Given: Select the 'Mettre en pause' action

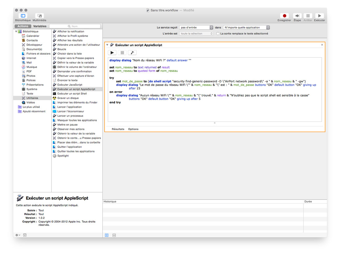Looking at the screenshot, I should (x=67, y=125).
